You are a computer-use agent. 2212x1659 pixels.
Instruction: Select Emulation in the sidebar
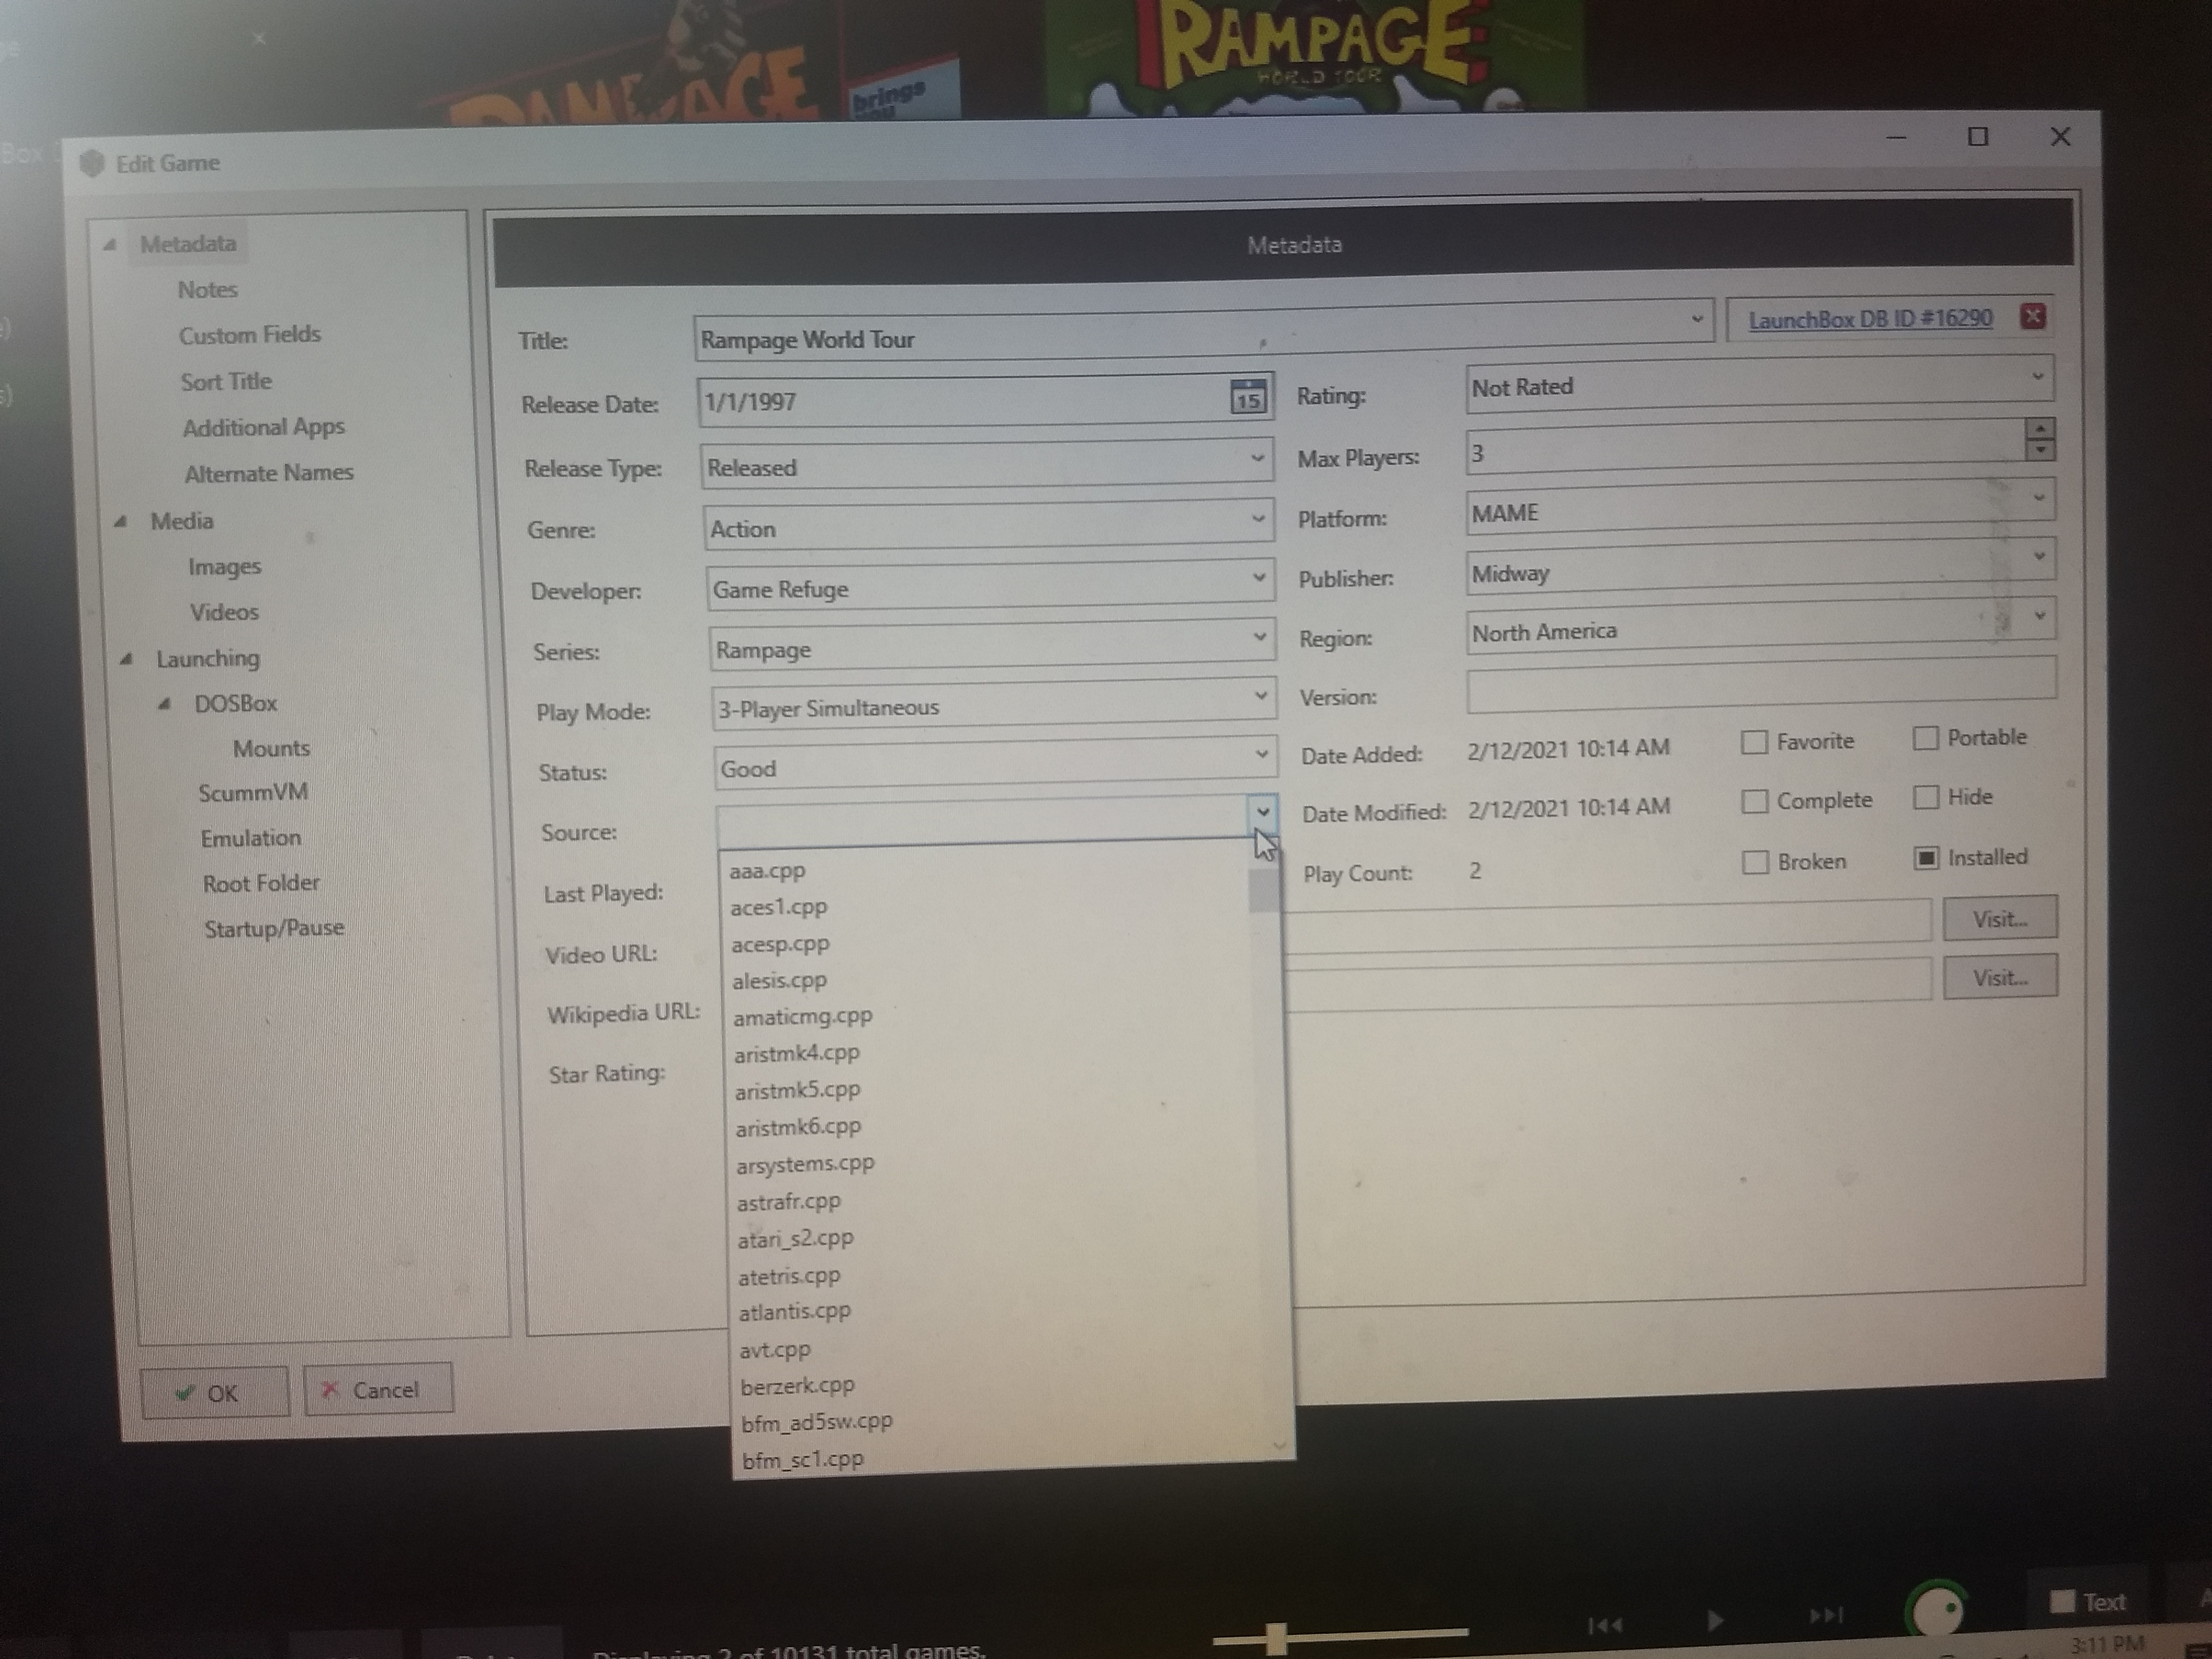[251, 838]
